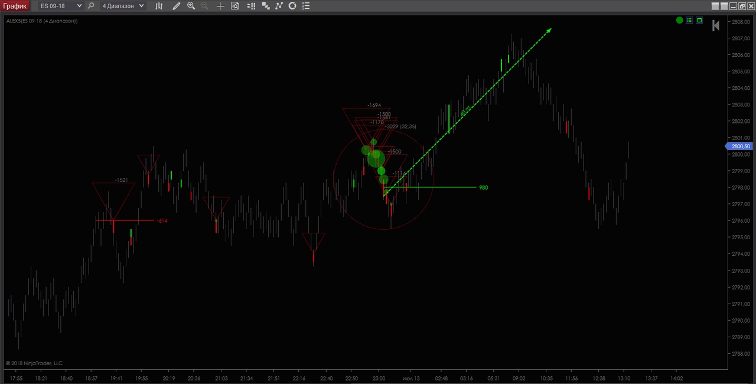This screenshot has height=384, width=756.
Task: Toggle the green window square button
Action: tap(699, 21)
